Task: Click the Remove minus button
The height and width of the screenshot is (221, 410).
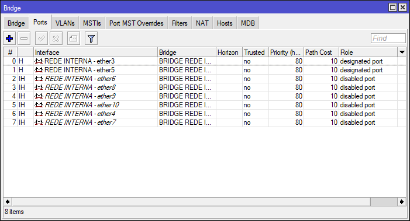Action: [x=24, y=38]
